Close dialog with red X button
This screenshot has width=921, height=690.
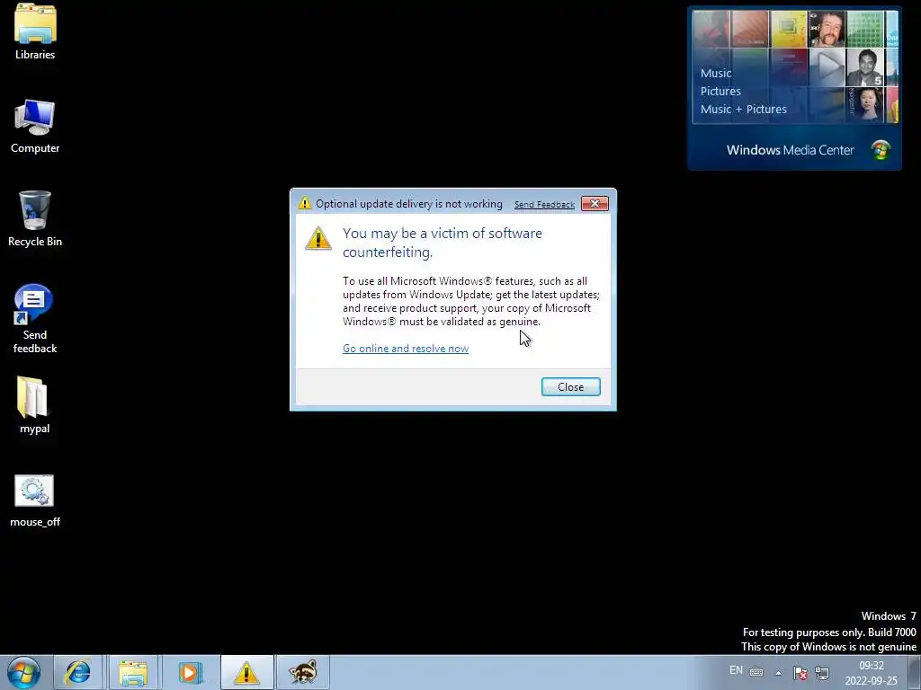tap(595, 204)
